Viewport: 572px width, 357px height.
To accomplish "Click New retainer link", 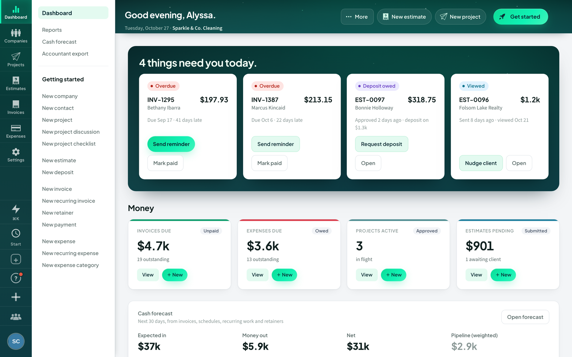I will click(x=58, y=213).
